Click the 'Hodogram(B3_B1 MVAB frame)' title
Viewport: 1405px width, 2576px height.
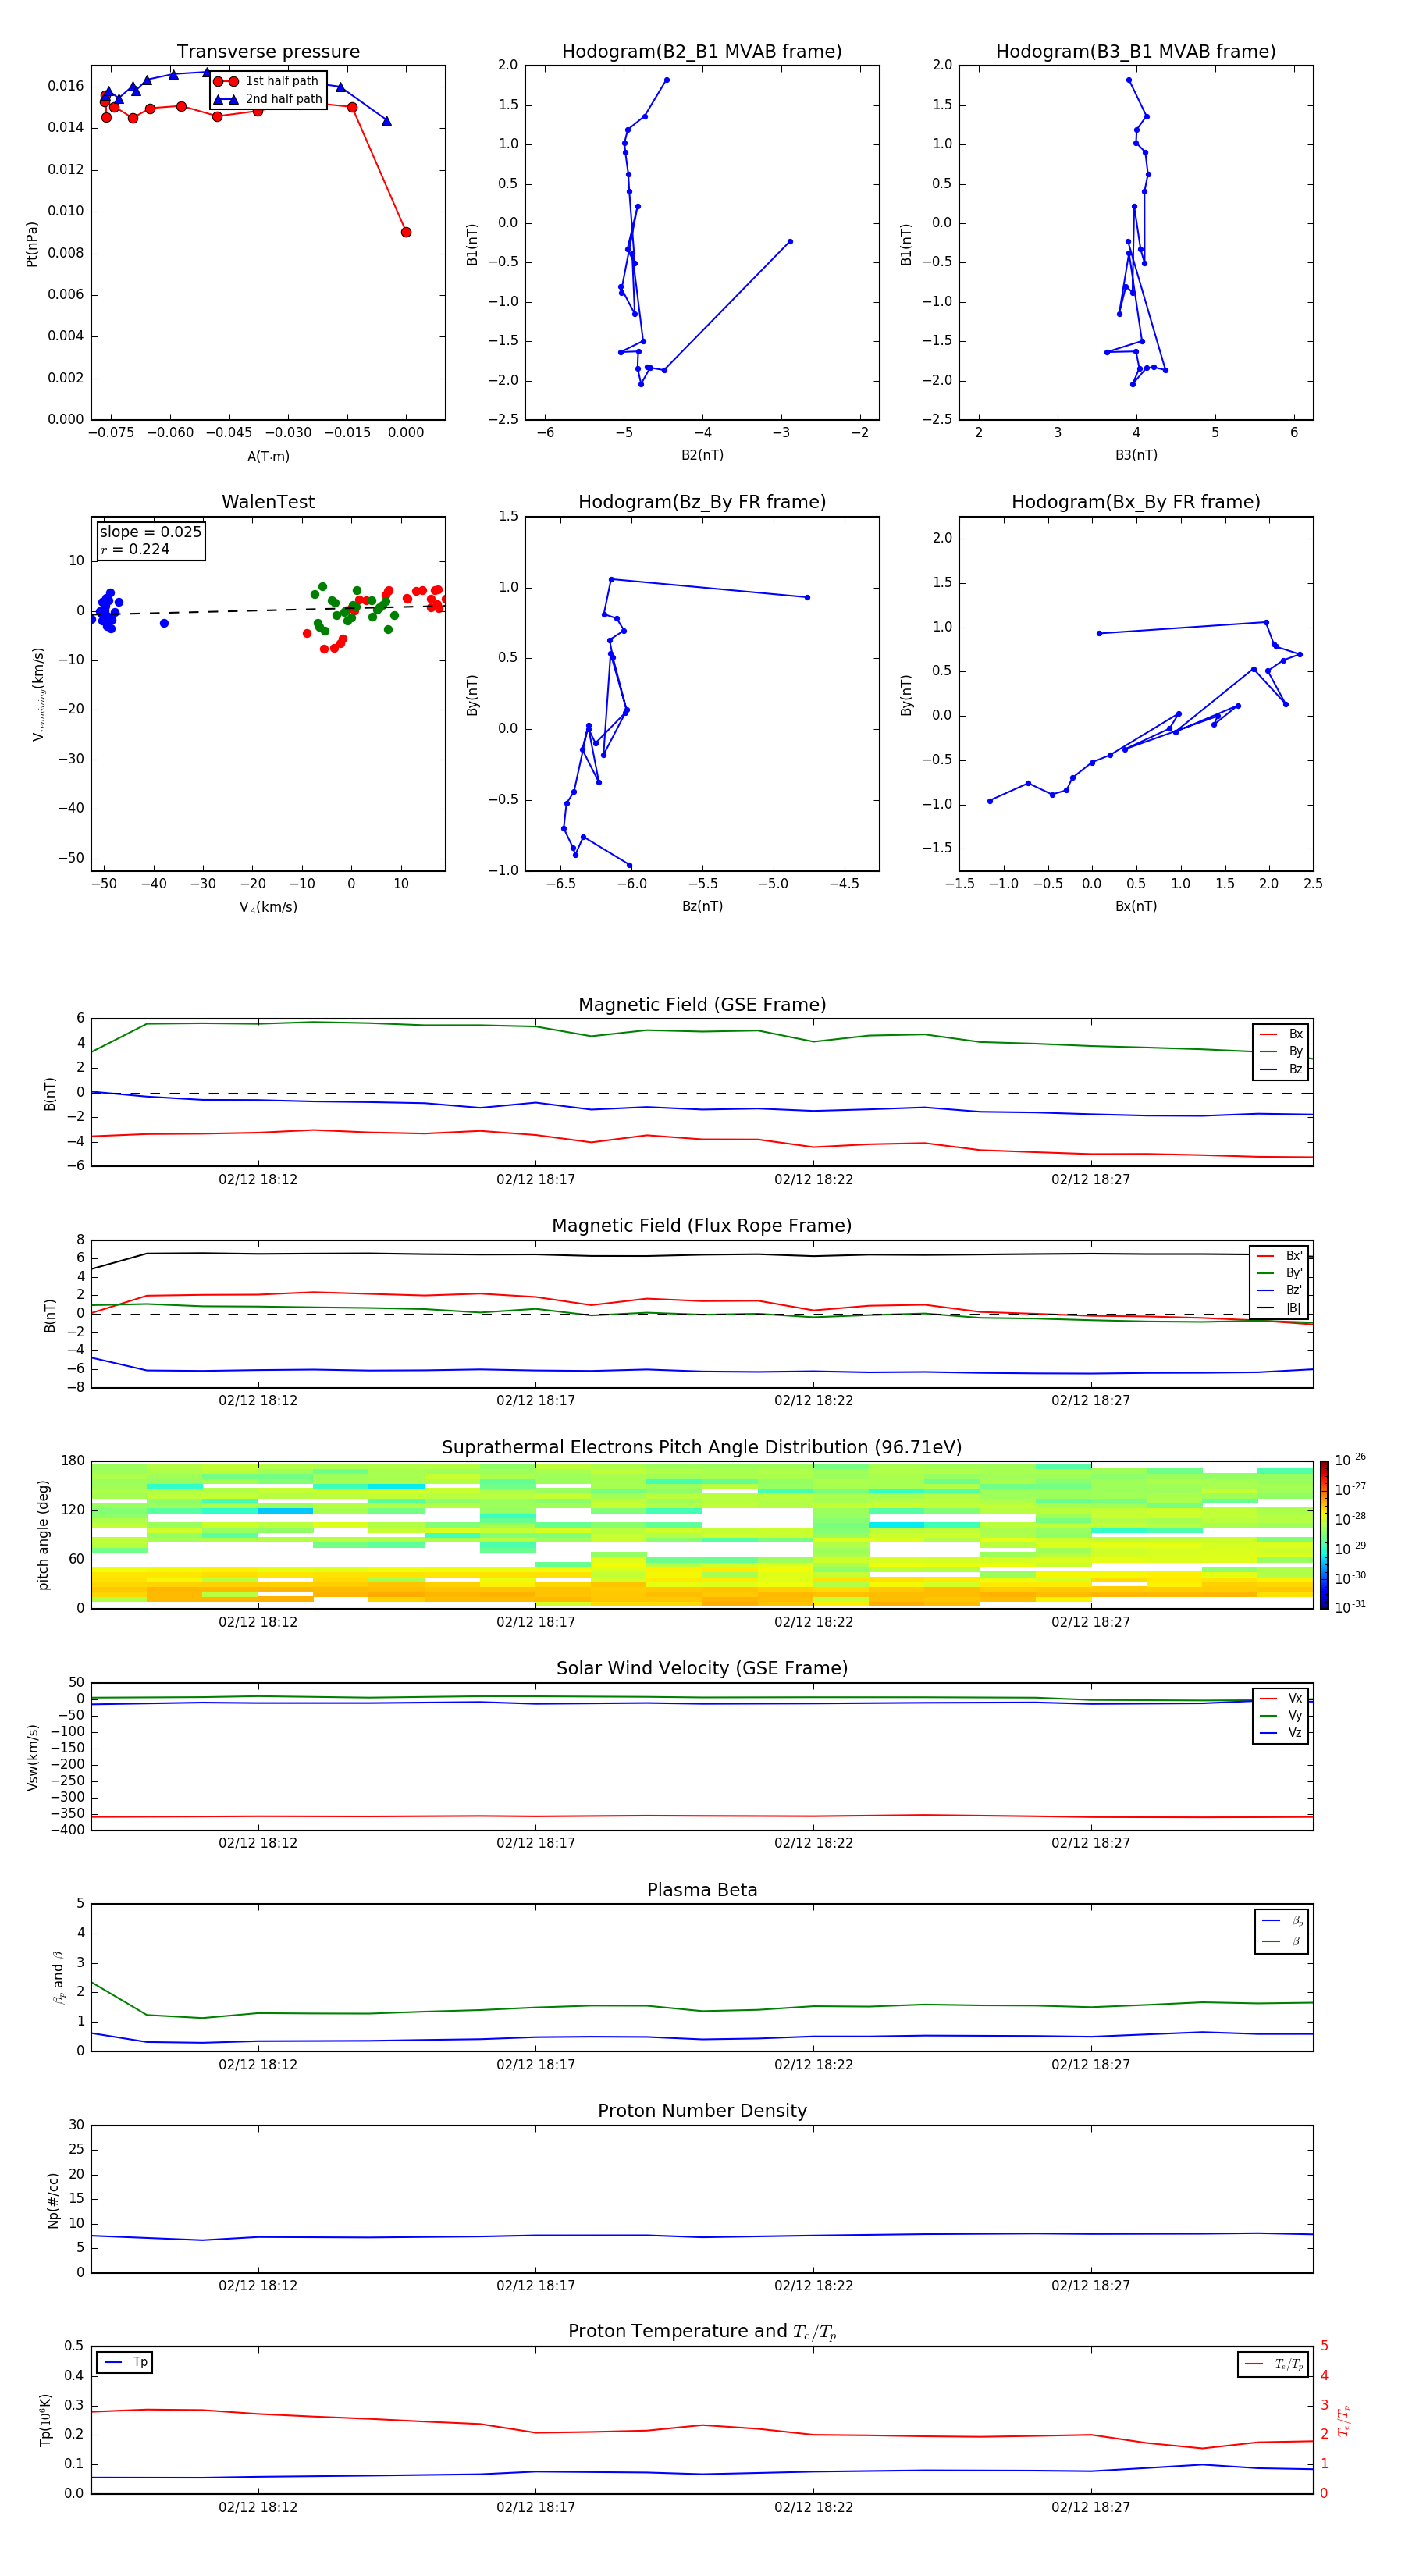(1136, 52)
